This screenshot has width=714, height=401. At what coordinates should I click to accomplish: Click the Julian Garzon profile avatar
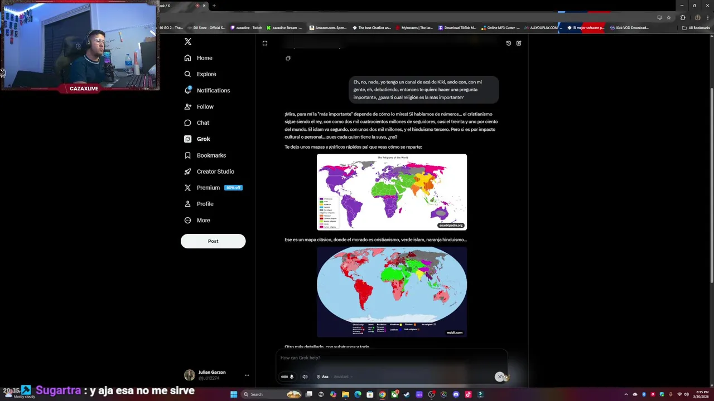[x=190, y=375]
